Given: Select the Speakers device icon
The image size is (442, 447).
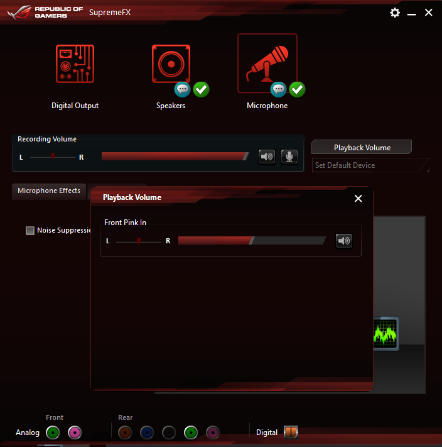Looking at the screenshot, I should pos(171,63).
